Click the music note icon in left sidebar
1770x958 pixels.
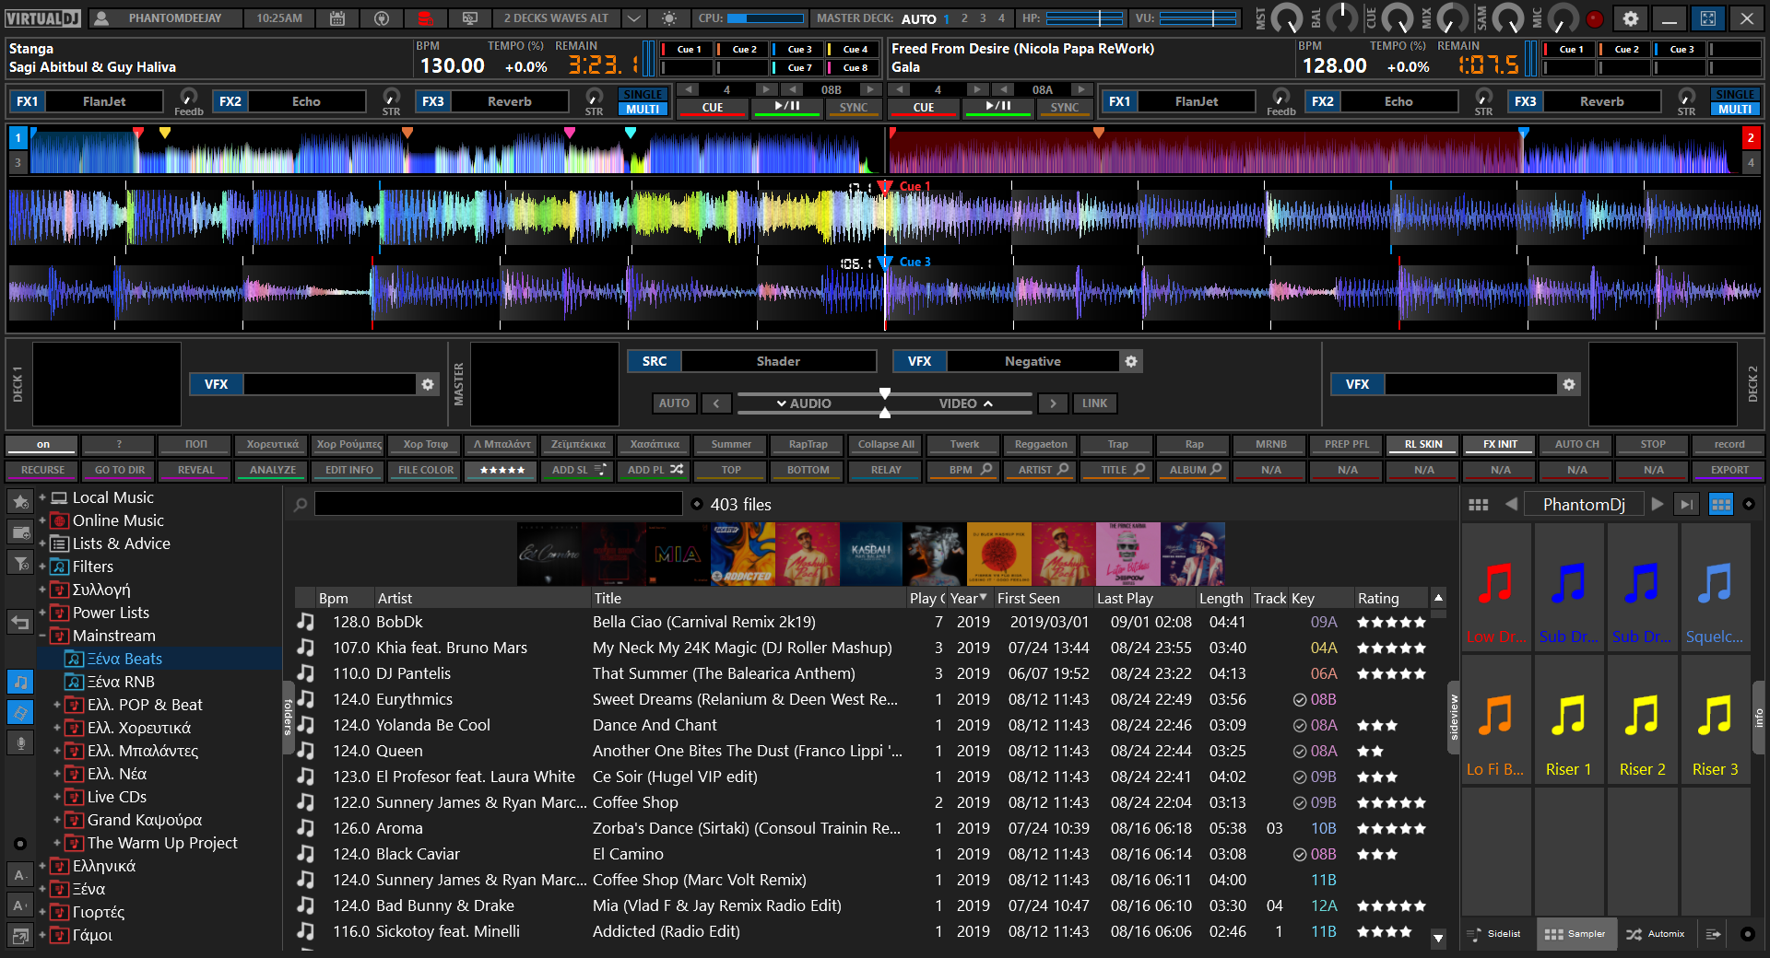[x=20, y=682]
